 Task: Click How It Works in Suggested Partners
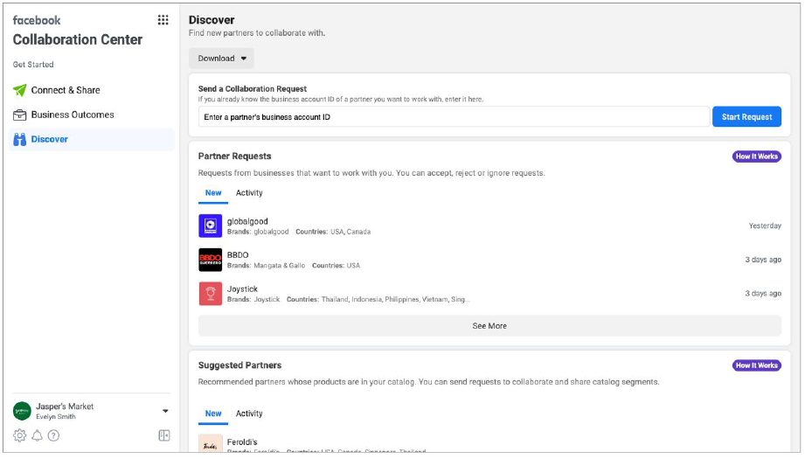point(756,365)
